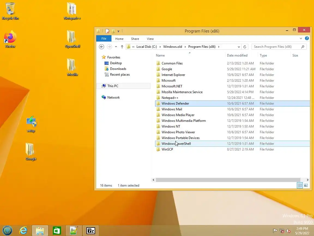Expand arrow after Program Files (x86) path

coord(219,47)
